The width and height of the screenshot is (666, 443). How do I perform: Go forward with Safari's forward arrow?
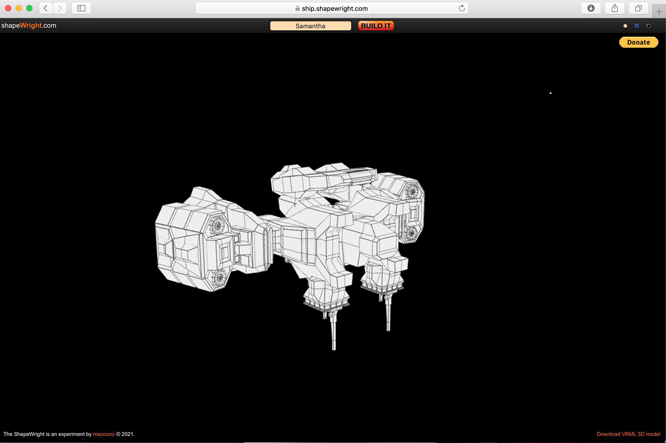(60, 8)
